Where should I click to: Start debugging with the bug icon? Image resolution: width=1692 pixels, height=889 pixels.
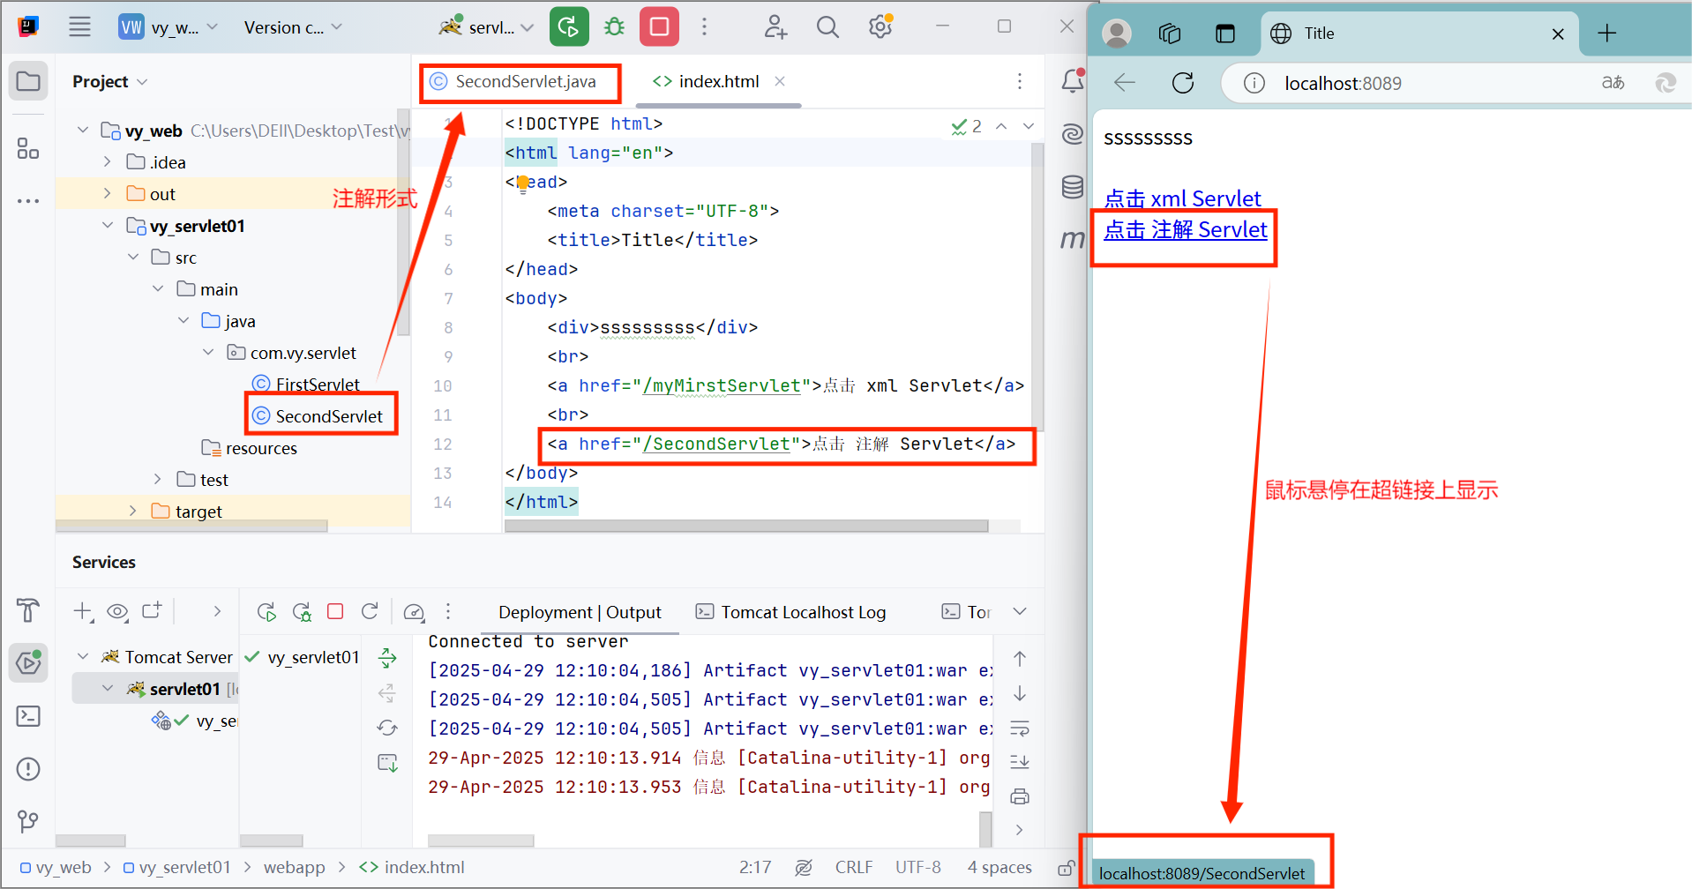pyautogui.click(x=613, y=26)
